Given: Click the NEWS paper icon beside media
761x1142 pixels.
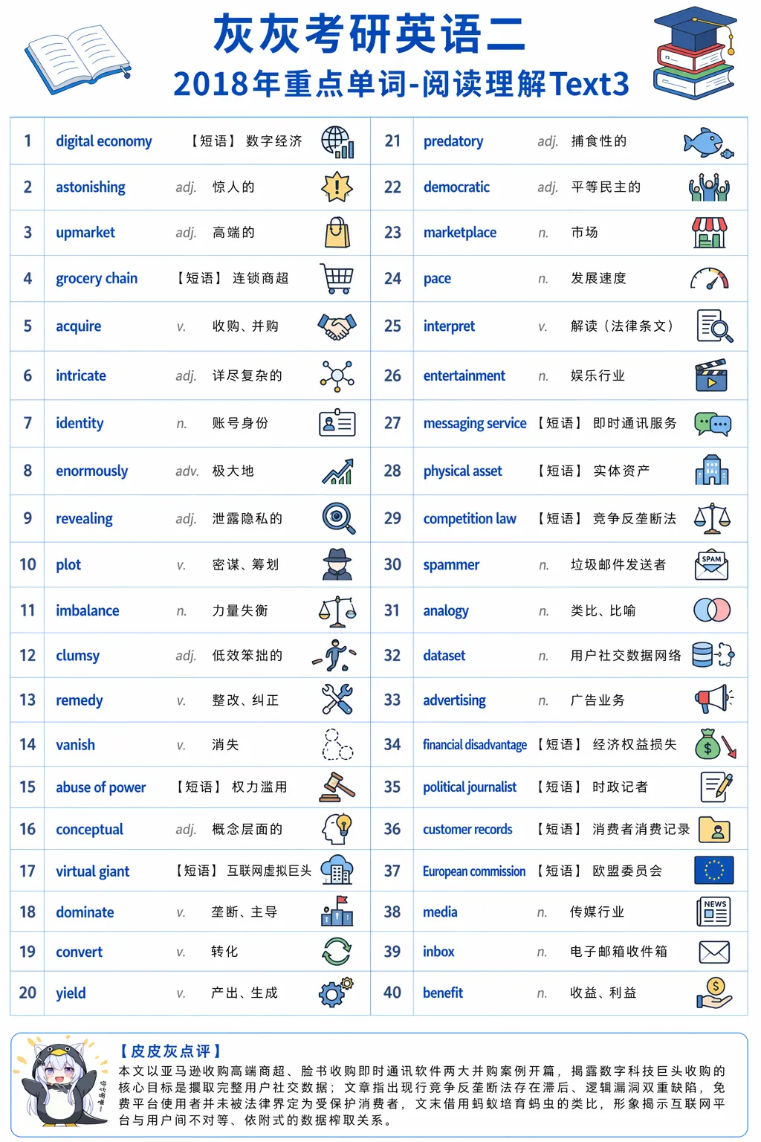Looking at the screenshot, I should coord(714,912).
